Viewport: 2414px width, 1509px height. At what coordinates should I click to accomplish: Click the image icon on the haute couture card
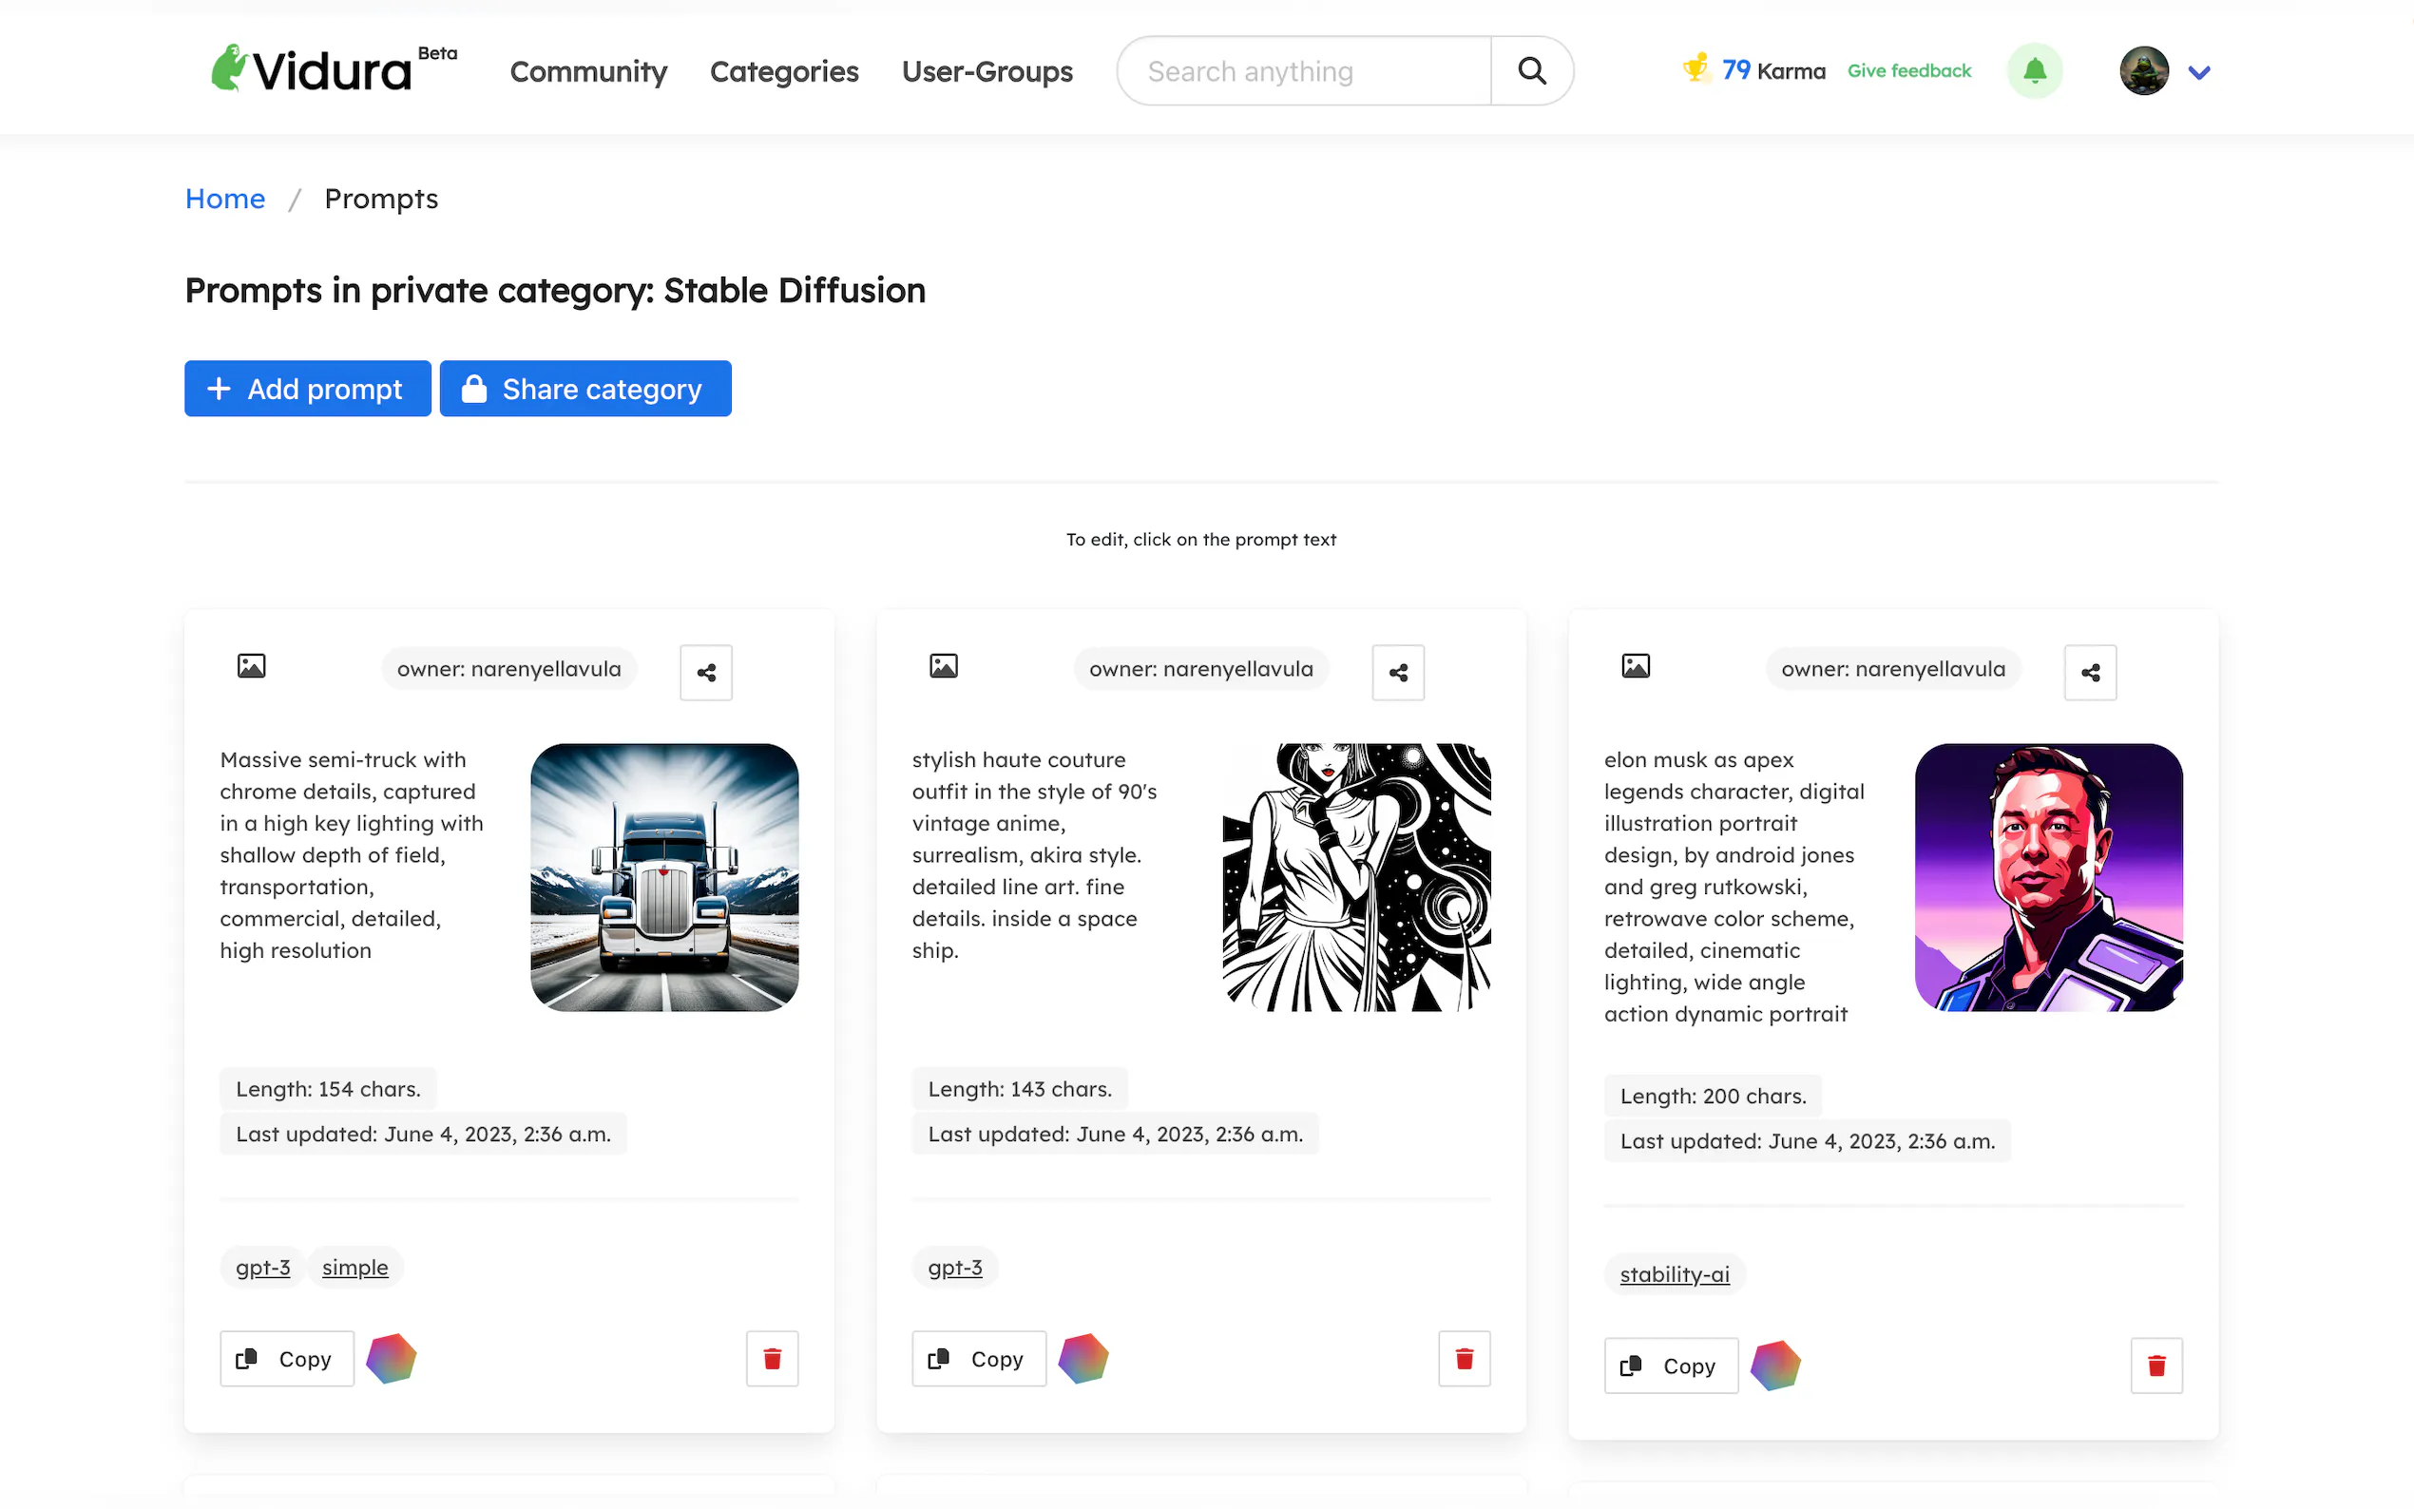point(943,666)
